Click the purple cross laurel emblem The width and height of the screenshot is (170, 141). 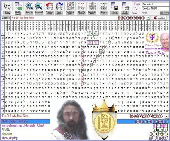[x=152, y=38]
